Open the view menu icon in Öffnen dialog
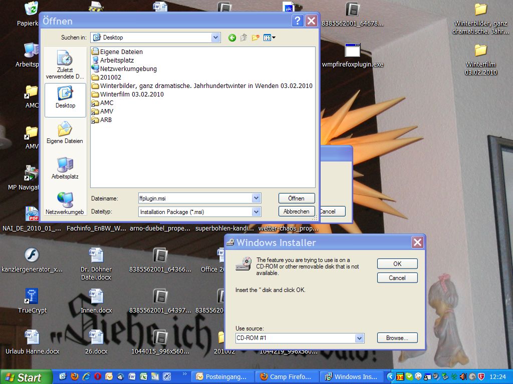Screen dimensions: 513x384 [269, 38]
